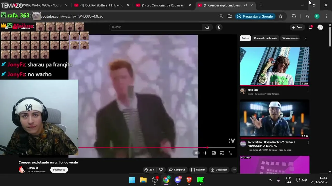Open File Explorer from the taskbar
Screen dimensions: 332x186
click(143, 180)
